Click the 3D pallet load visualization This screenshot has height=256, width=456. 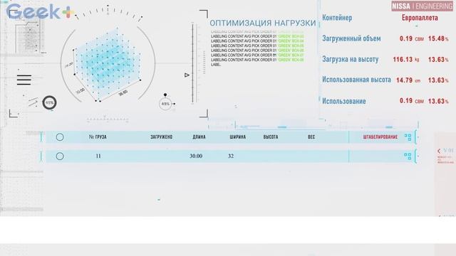click(x=107, y=65)
